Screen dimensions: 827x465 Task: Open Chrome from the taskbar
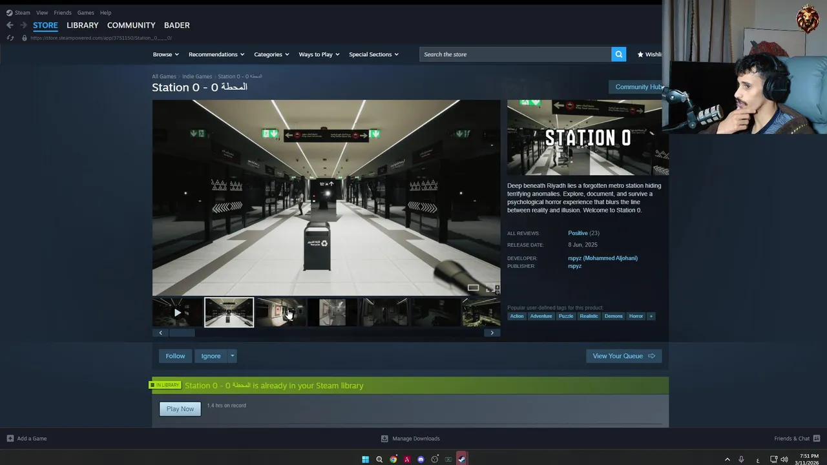click(393, 459)
